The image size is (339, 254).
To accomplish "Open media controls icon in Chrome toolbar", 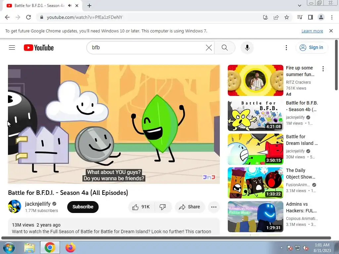I will (300, 17).
